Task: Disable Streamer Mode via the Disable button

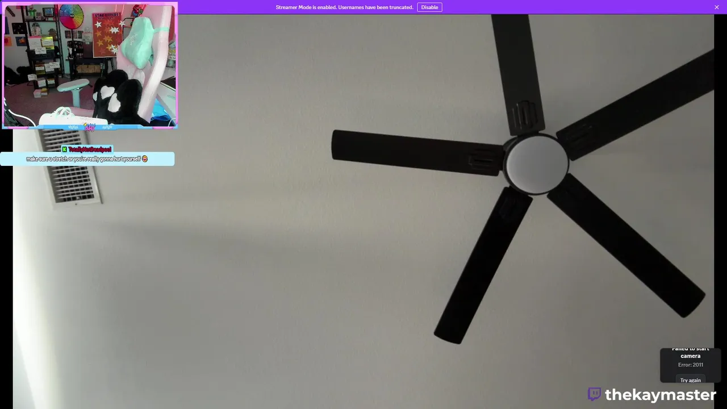Action: pos(429,7)
